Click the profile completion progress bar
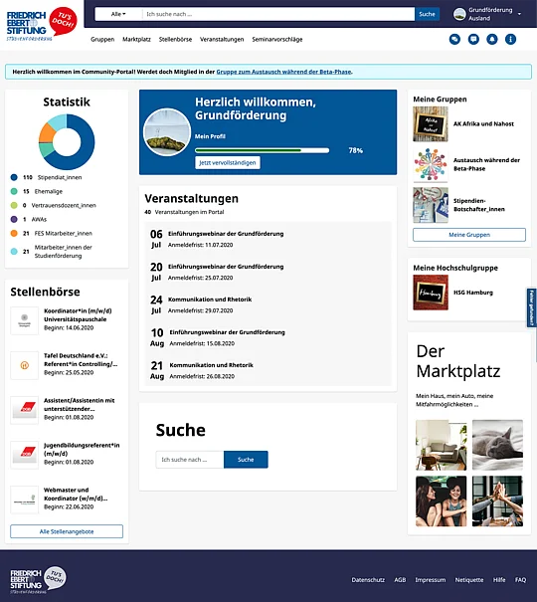The width and height of the screenshot is (537, 602). pyautogui.click(x=262, y=150)
